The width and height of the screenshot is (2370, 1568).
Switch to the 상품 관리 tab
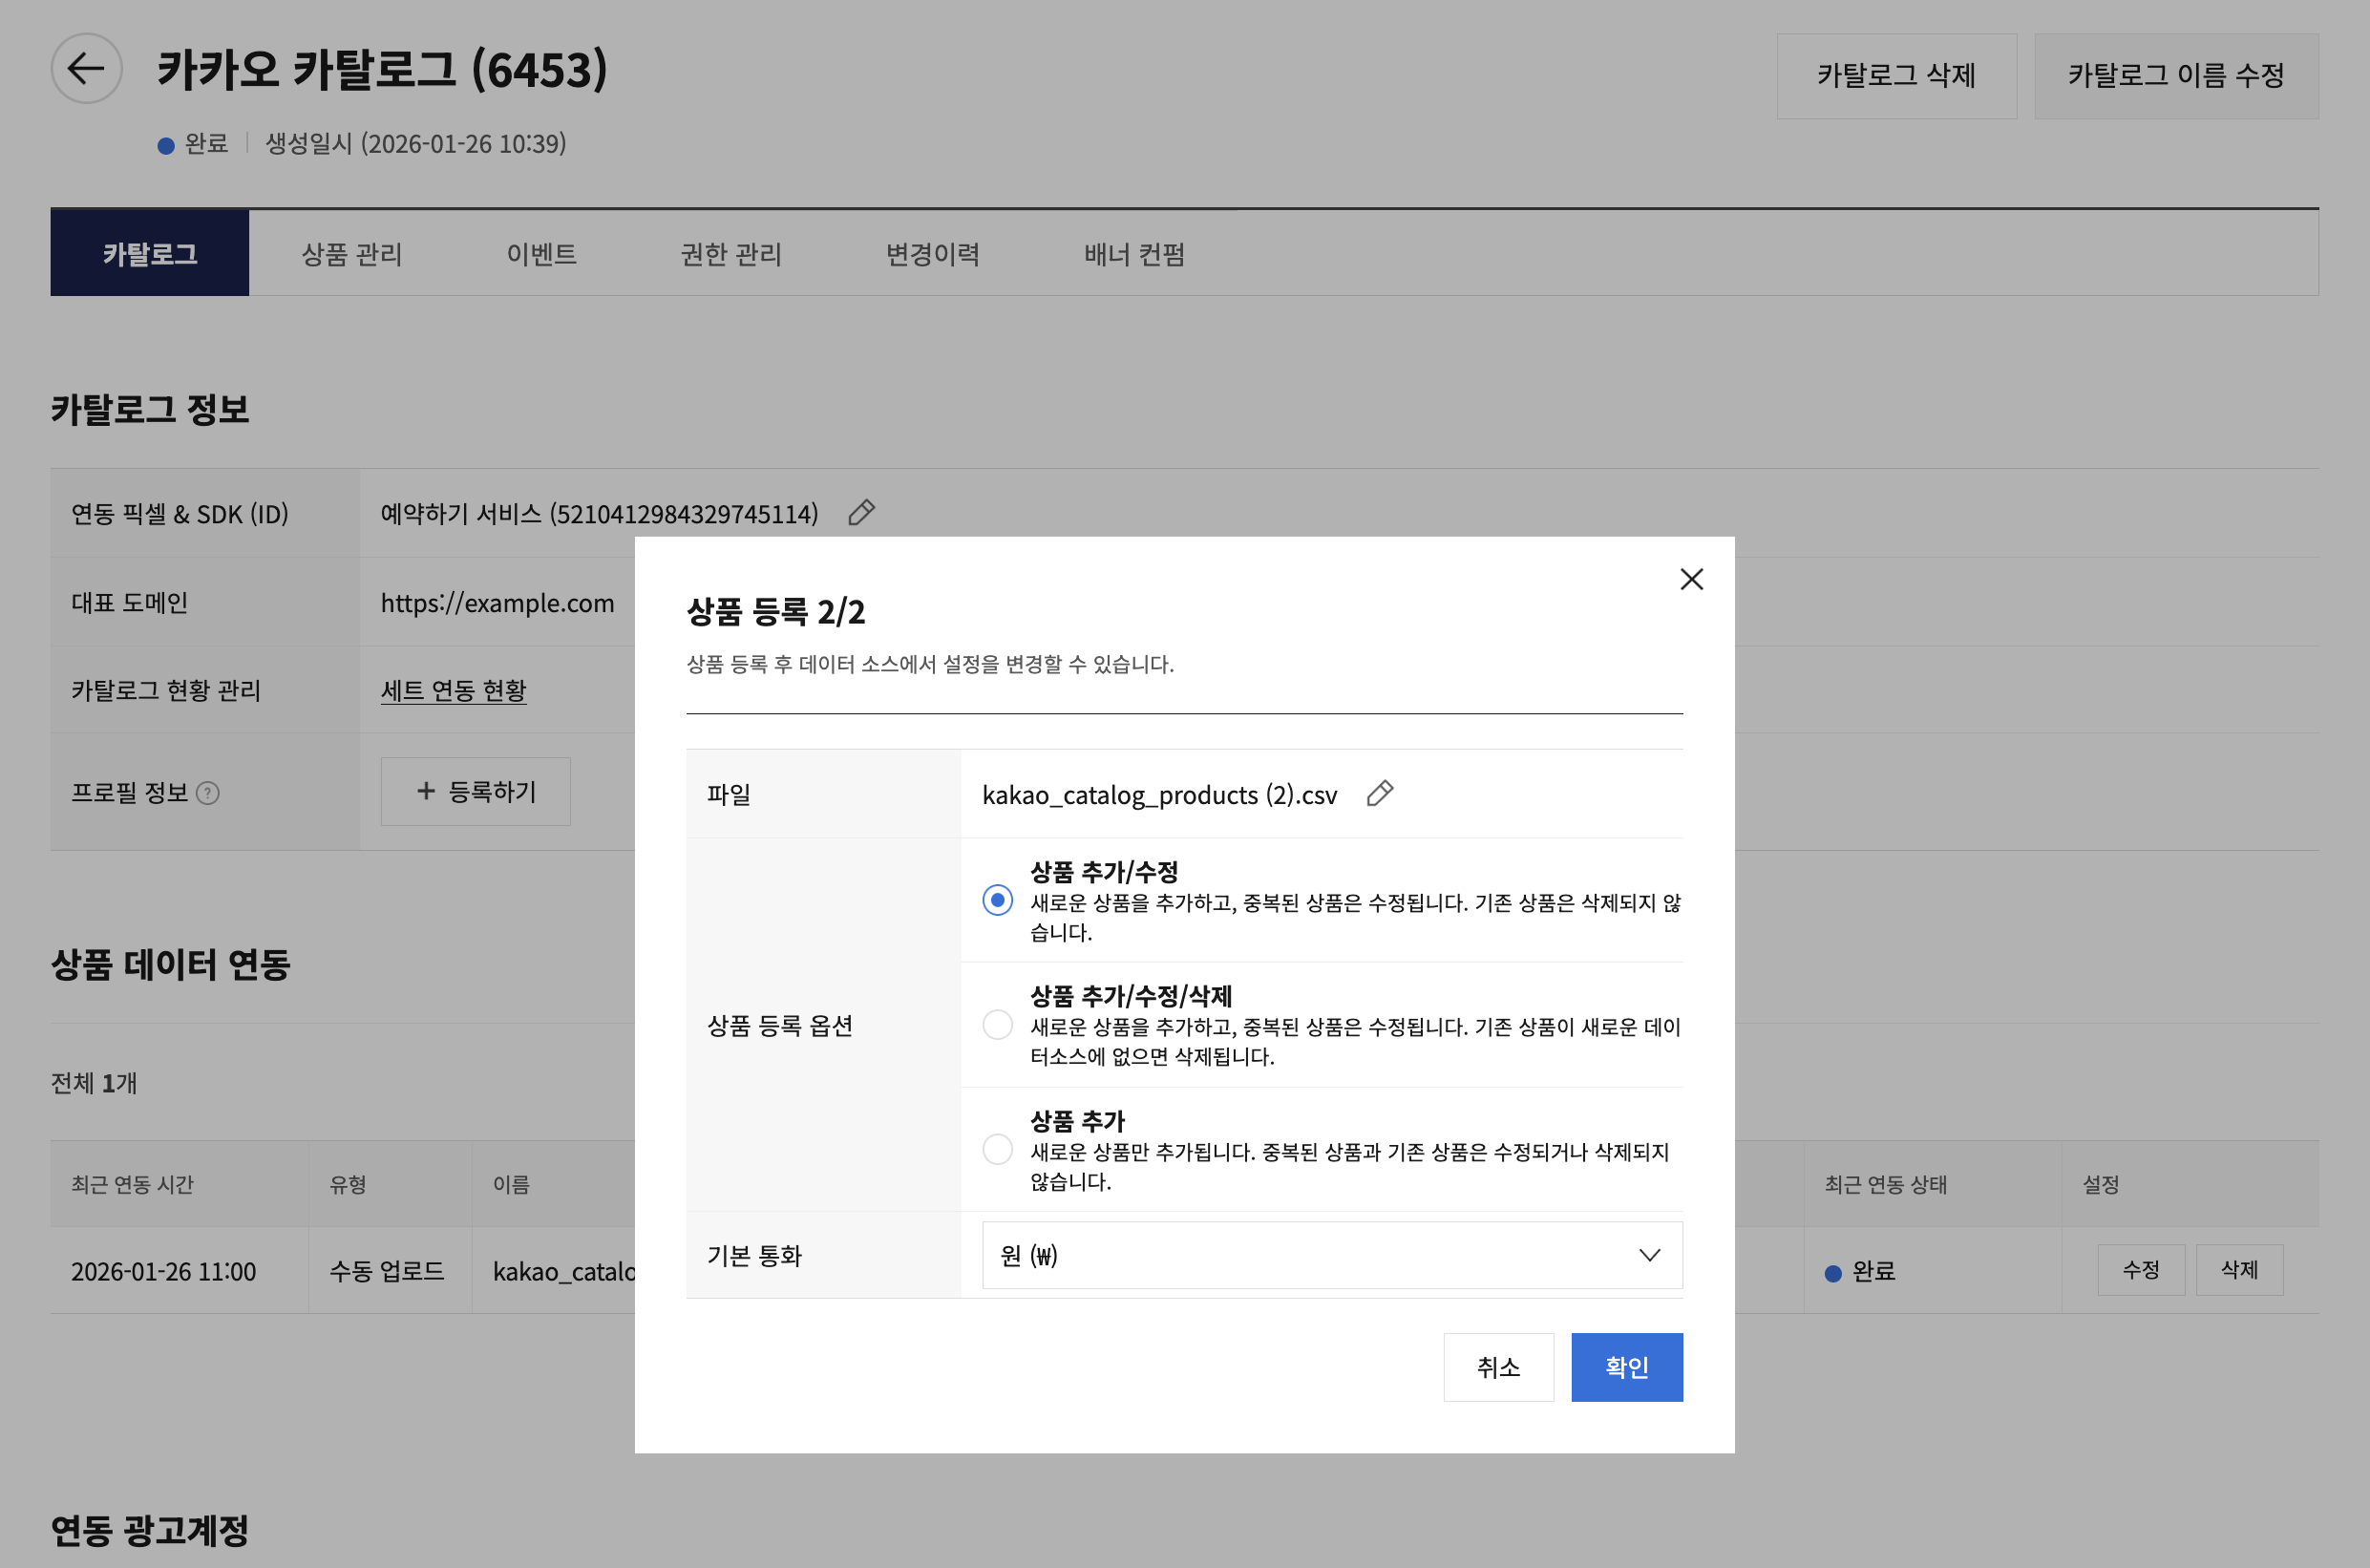351,254
